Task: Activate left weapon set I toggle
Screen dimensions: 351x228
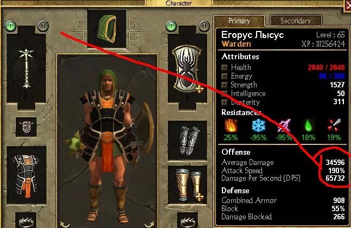Action: [10, 26]
